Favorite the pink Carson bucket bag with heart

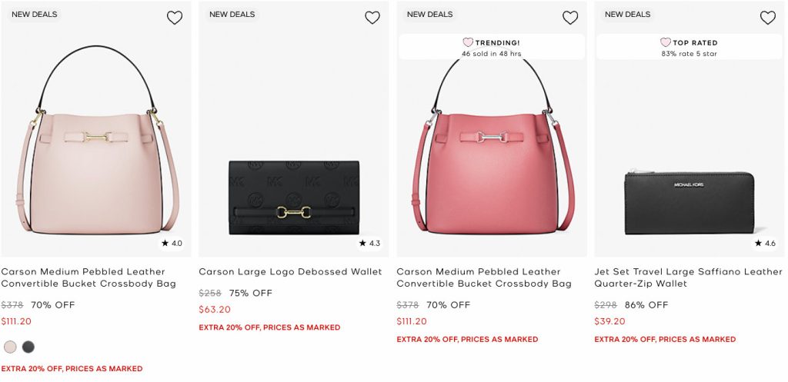click(x=175, y=18)
